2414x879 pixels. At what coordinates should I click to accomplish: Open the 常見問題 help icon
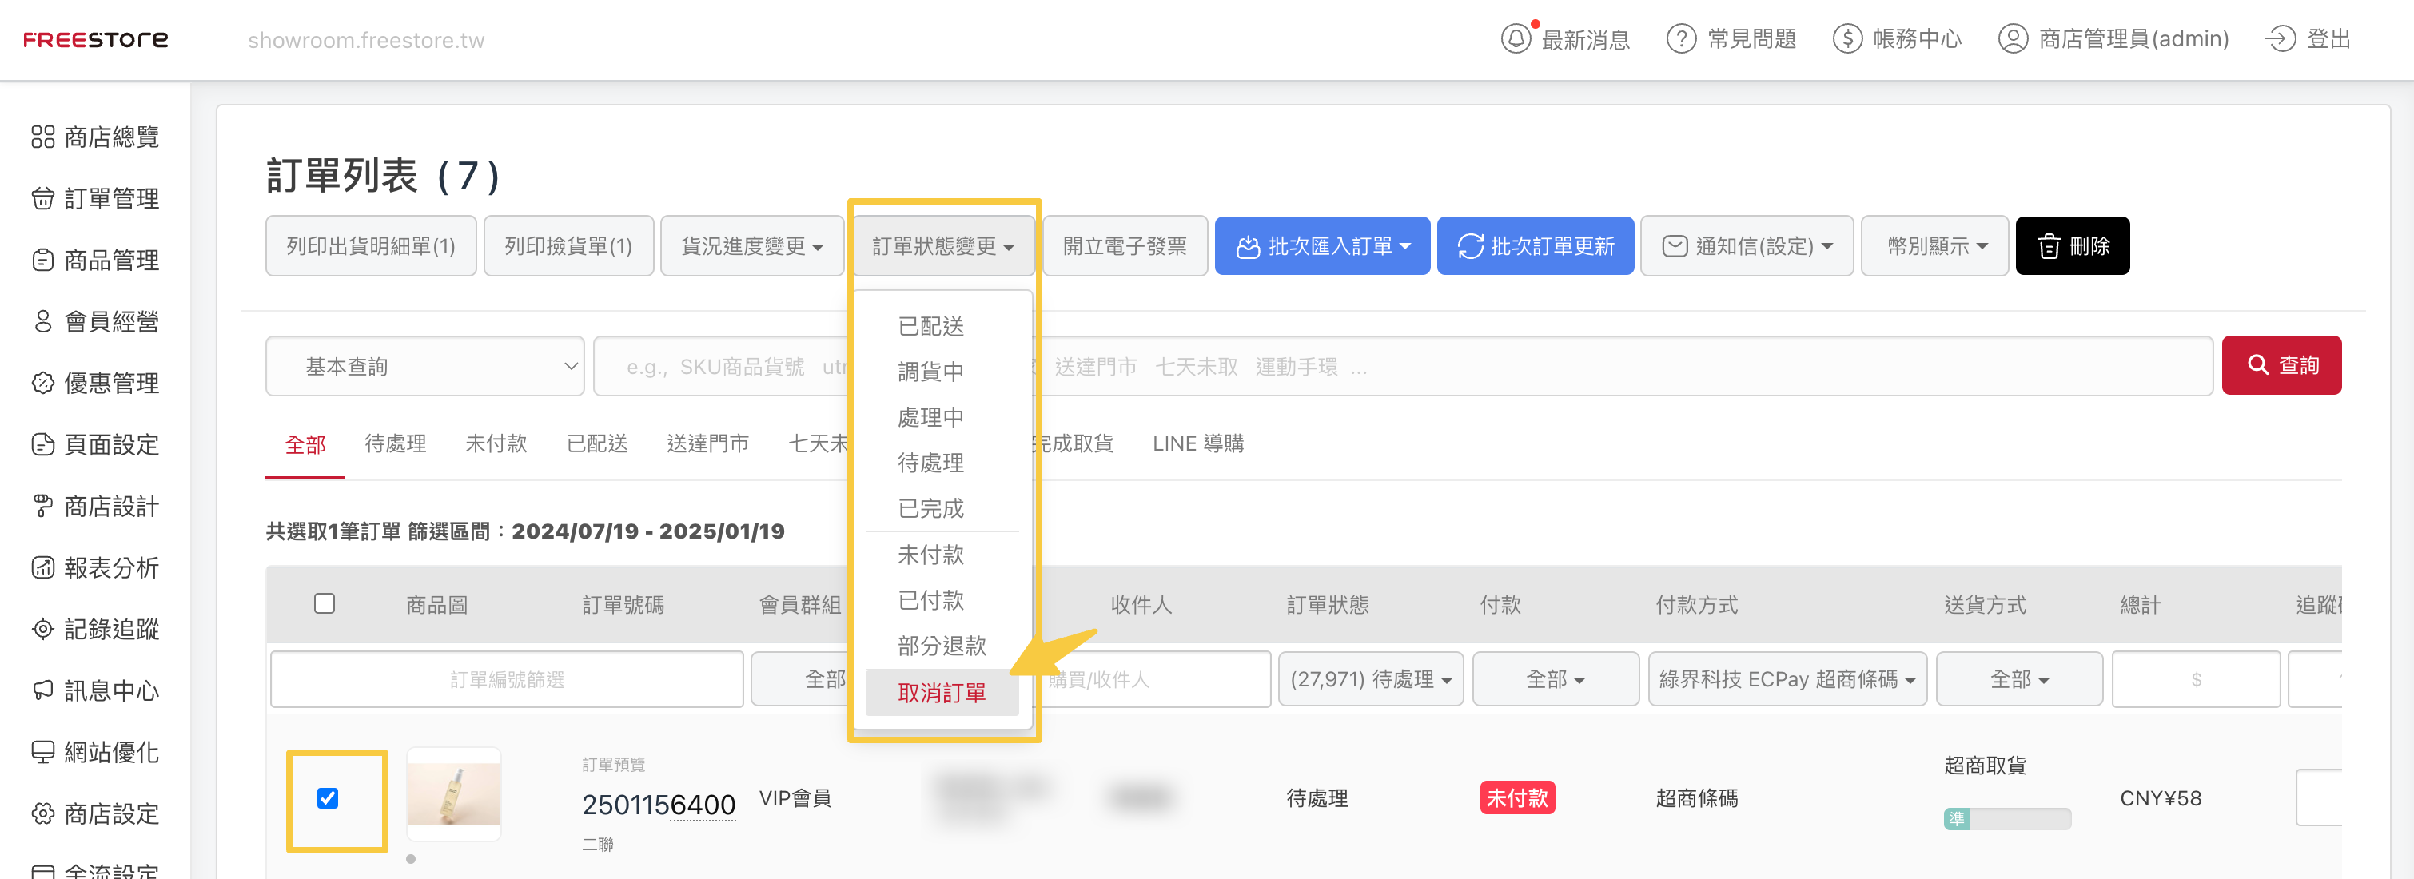click(1681, 38)
